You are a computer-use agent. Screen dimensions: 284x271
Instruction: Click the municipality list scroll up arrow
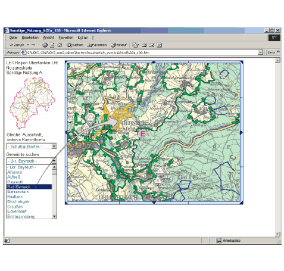[54, 167]
